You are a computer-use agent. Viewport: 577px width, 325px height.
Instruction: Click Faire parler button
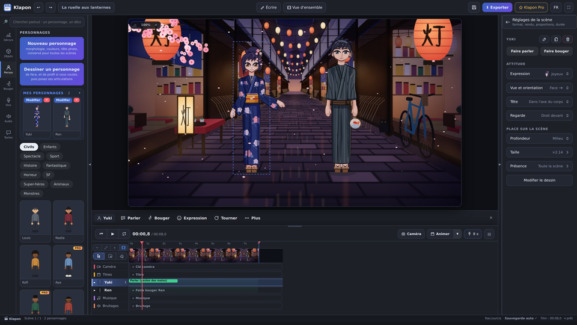[x=522, y=51]
